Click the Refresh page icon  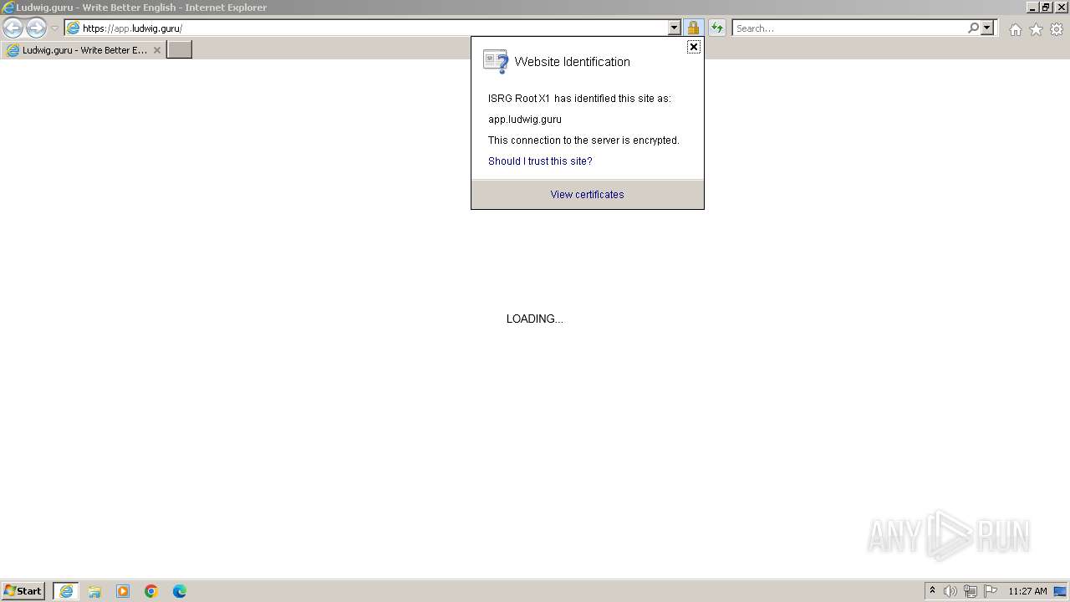[x=717, y=28]
